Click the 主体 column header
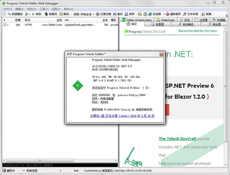 coord(105,20)
